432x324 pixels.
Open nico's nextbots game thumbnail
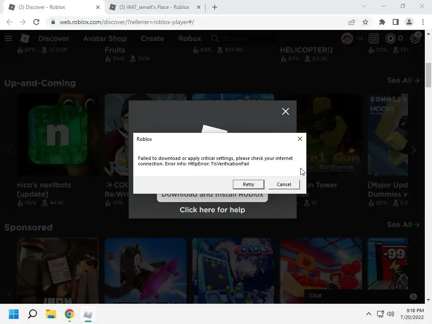pos(57,135)
